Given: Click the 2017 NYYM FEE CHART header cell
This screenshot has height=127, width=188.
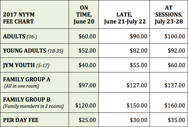Looking at the screenshot, I should (34, 15).
